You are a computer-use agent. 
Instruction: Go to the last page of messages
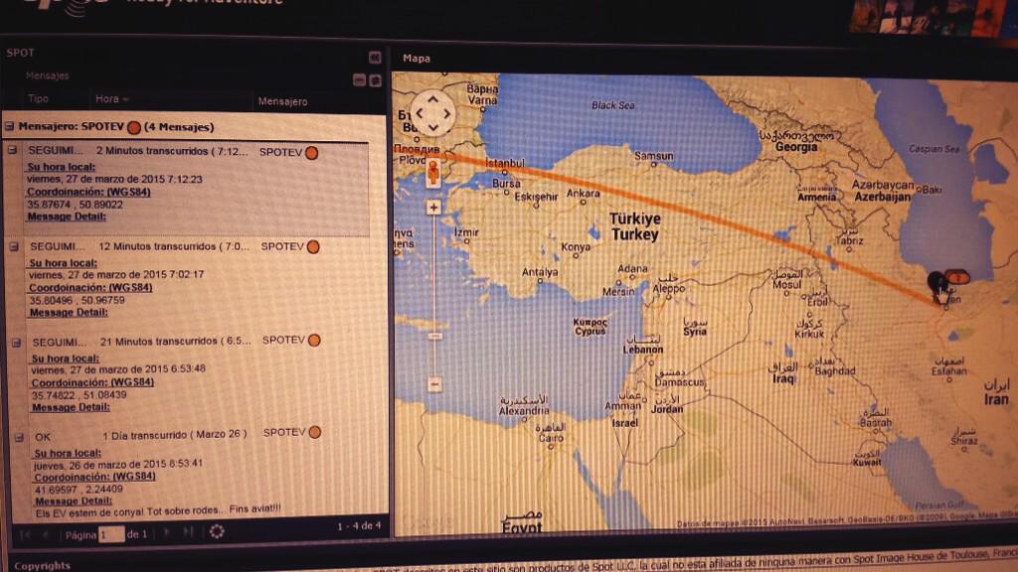(188, 532)
